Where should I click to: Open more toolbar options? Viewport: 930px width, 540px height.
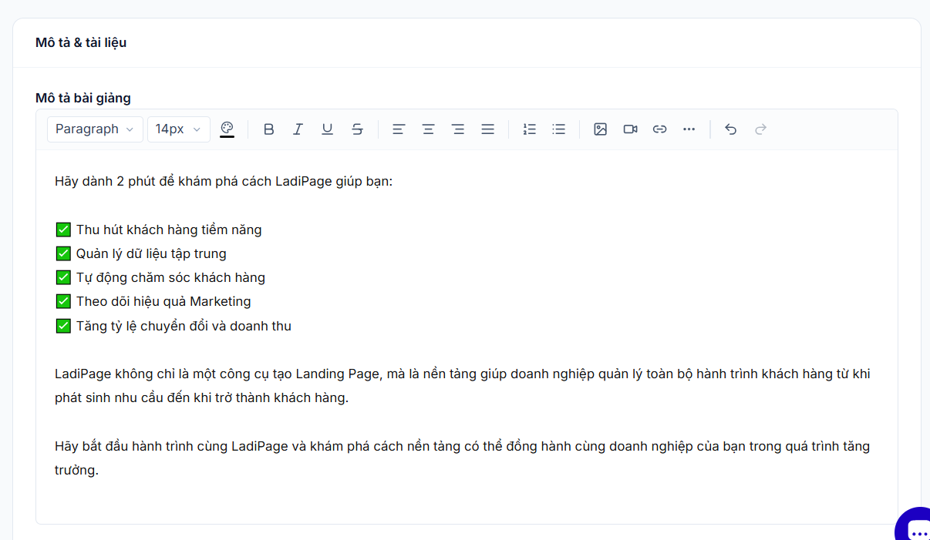[689, 129]
